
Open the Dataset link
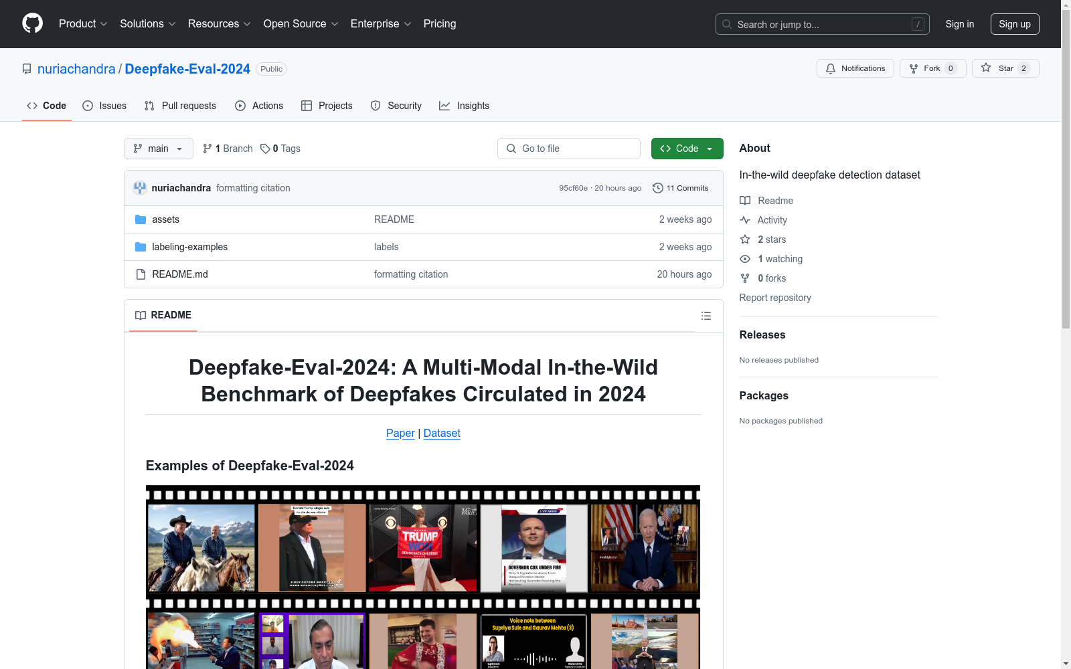click(442, 433)
